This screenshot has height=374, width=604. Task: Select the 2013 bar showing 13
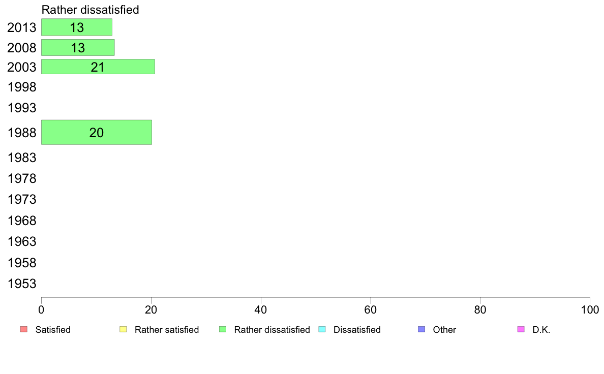[x=77, y=27]
